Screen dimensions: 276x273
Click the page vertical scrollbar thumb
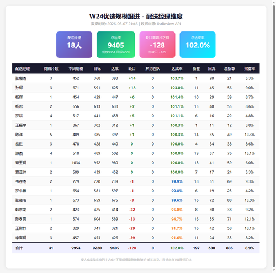pyautogui.click(x=274, y=136)
